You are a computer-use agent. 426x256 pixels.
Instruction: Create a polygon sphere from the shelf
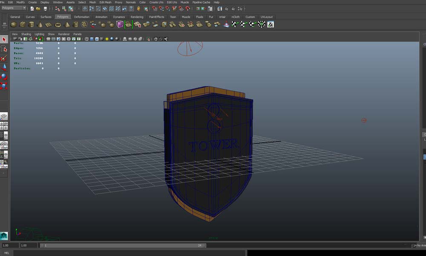coord(14,25)
